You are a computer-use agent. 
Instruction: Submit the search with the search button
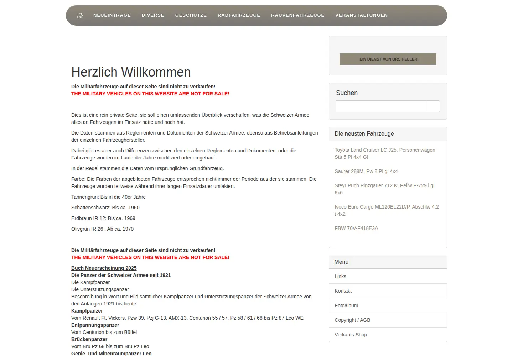(x=433, y=106)
